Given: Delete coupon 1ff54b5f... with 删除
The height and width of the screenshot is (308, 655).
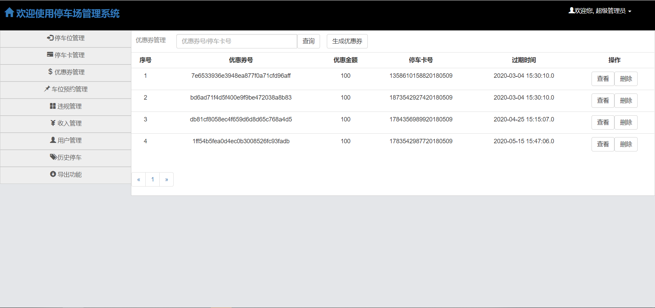Looking at the screenshot, I should 626,144.
